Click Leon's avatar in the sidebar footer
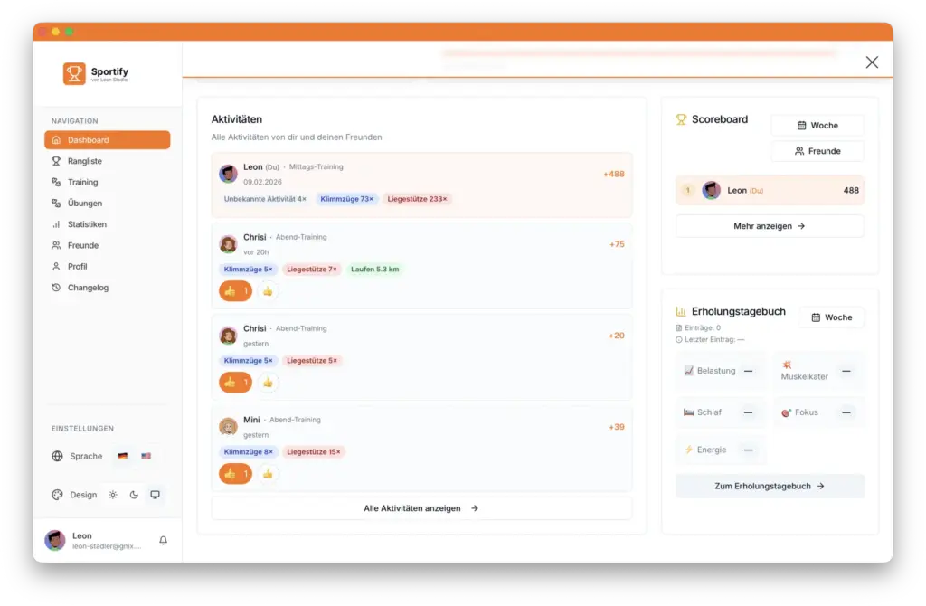926x606 pixels. (55, 541)
